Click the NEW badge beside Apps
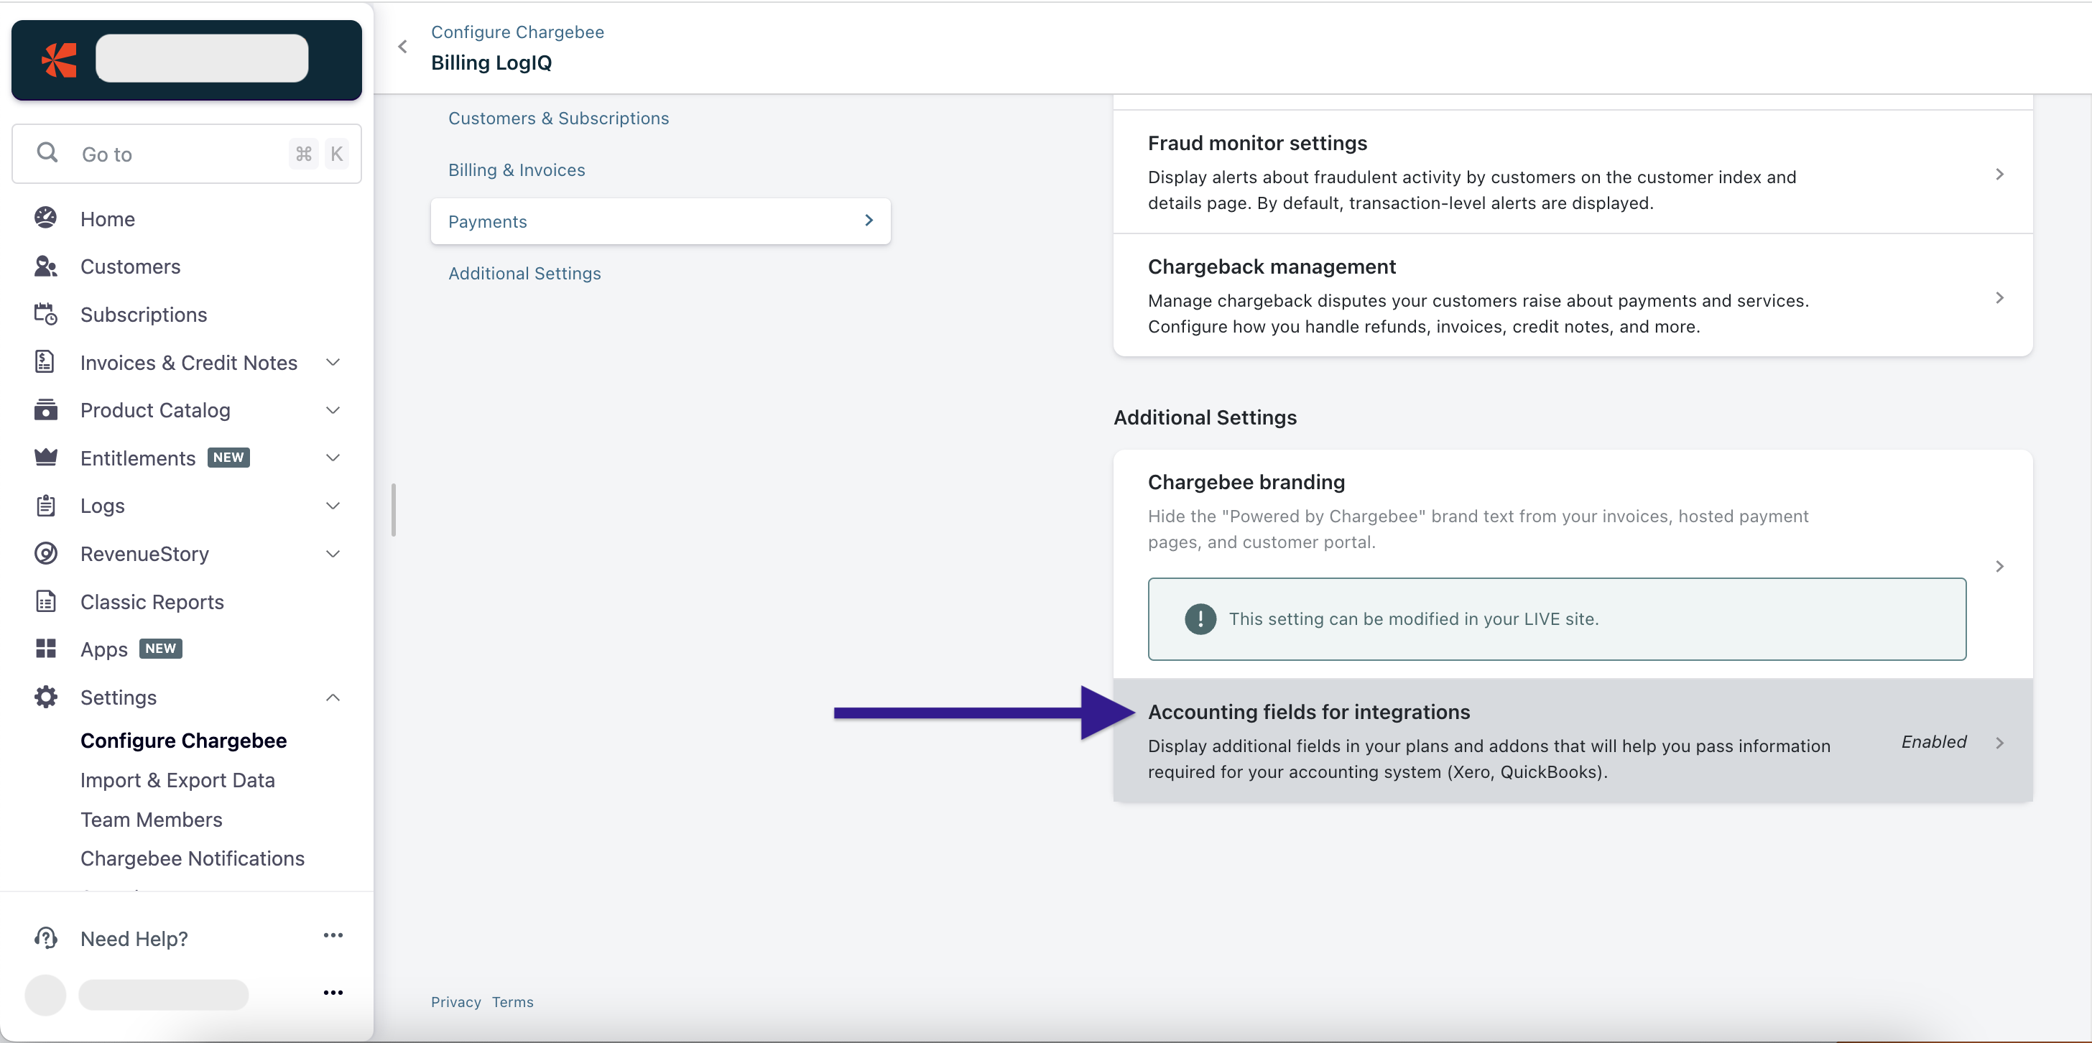 [160, 648]
